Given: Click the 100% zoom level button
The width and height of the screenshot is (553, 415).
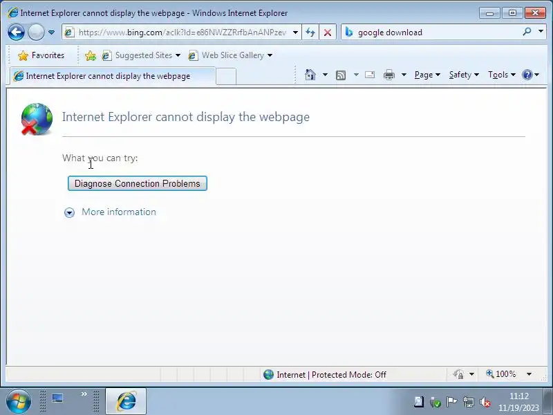Looking at the screenshot, I should tap(500, 374).
